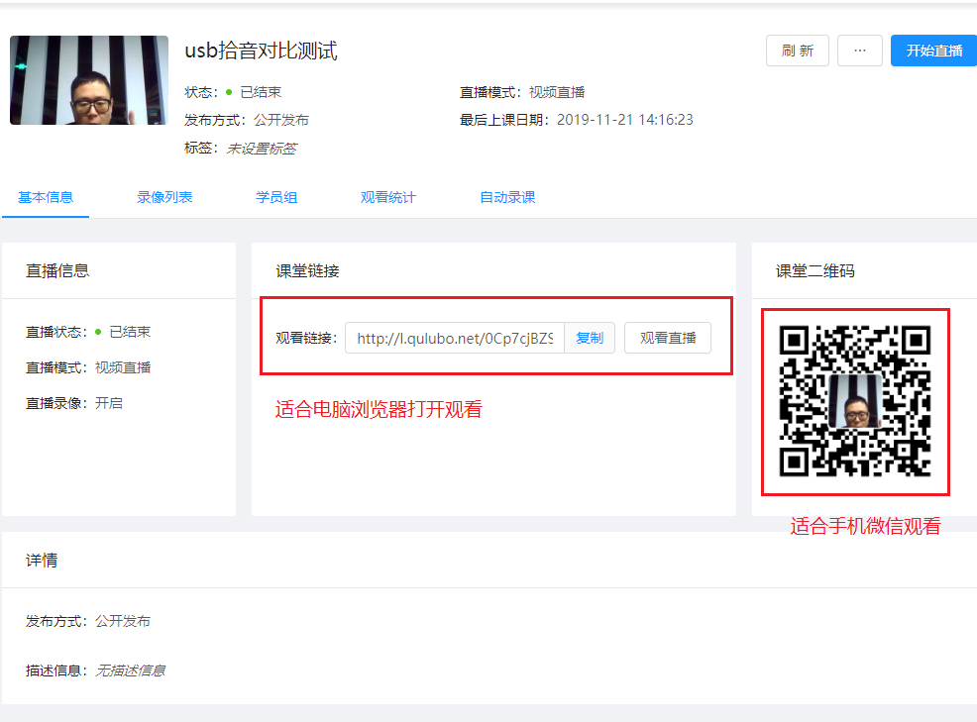Open the 录像列表 tab
977x722 pixels.
coord(164,197)
